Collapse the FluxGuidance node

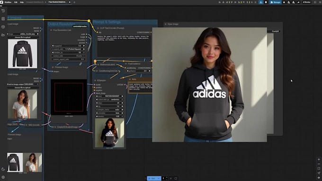[126, 64]
